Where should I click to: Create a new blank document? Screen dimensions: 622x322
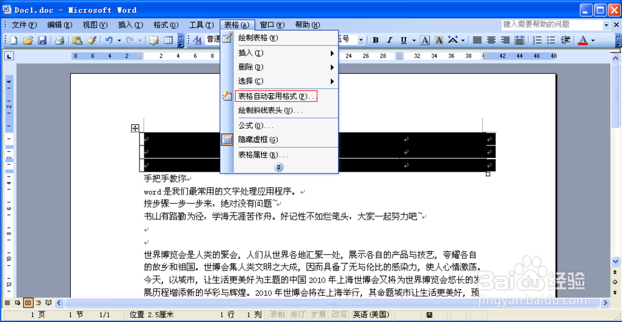(14, 40)
